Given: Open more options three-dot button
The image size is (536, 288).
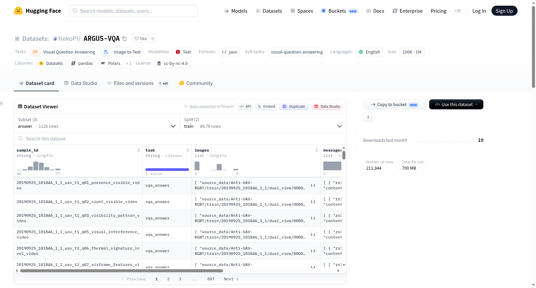Looking at the screenshot, I should (368, 117).
